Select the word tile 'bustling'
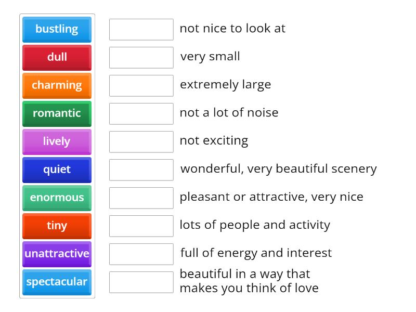Screen dimensions: 416x312 click(57, 30)
